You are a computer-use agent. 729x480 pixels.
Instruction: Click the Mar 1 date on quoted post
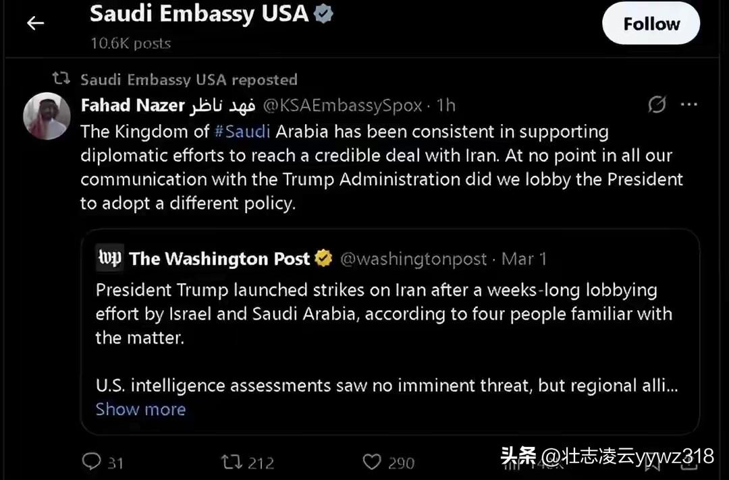click(524, 259)
